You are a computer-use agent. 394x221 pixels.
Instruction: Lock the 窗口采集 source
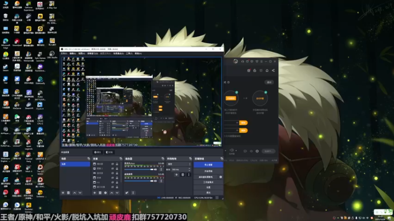coord(117,187)
